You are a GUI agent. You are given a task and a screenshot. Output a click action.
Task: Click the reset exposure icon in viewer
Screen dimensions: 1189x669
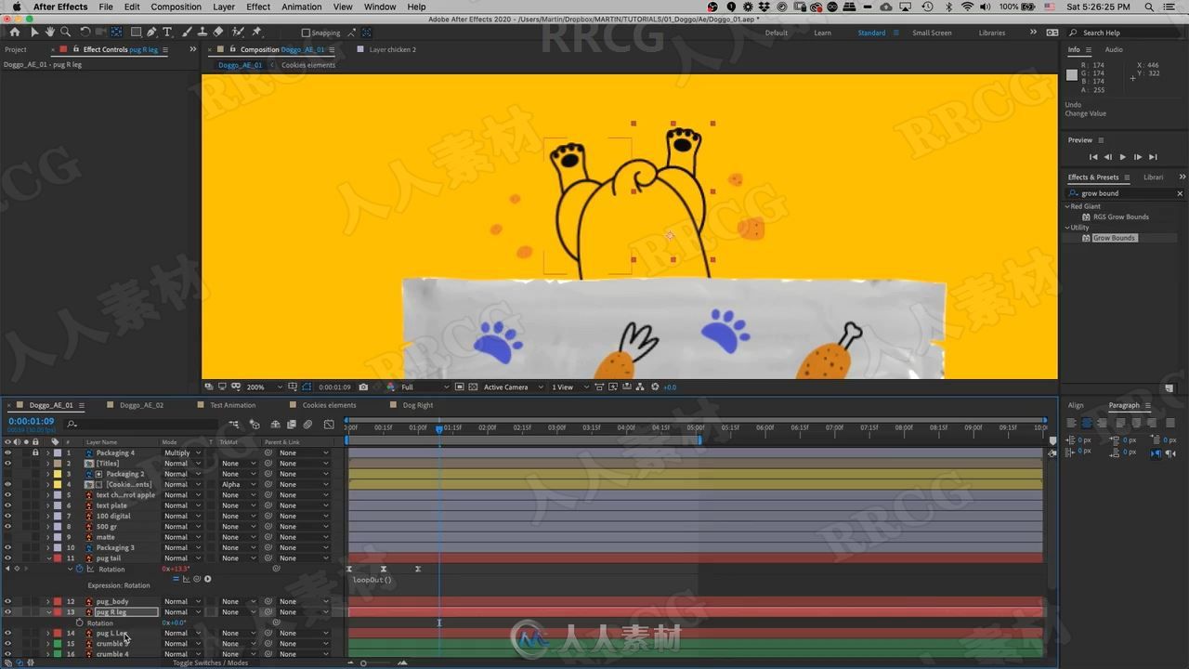(656, 387)
